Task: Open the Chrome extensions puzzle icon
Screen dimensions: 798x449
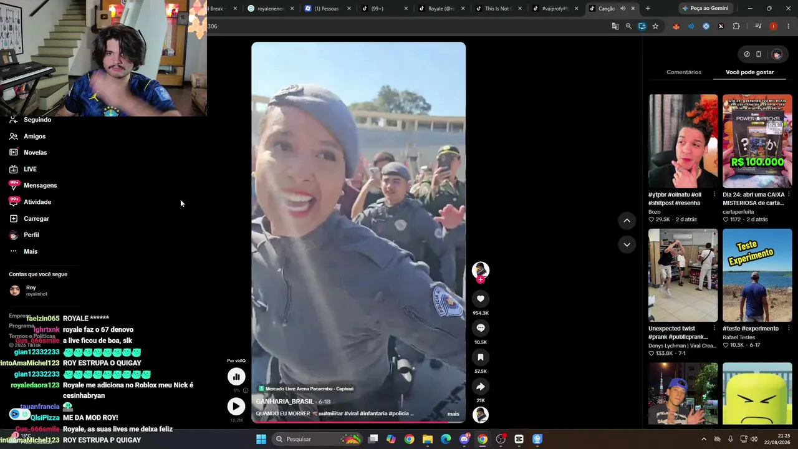Action: tap(736, 26)
